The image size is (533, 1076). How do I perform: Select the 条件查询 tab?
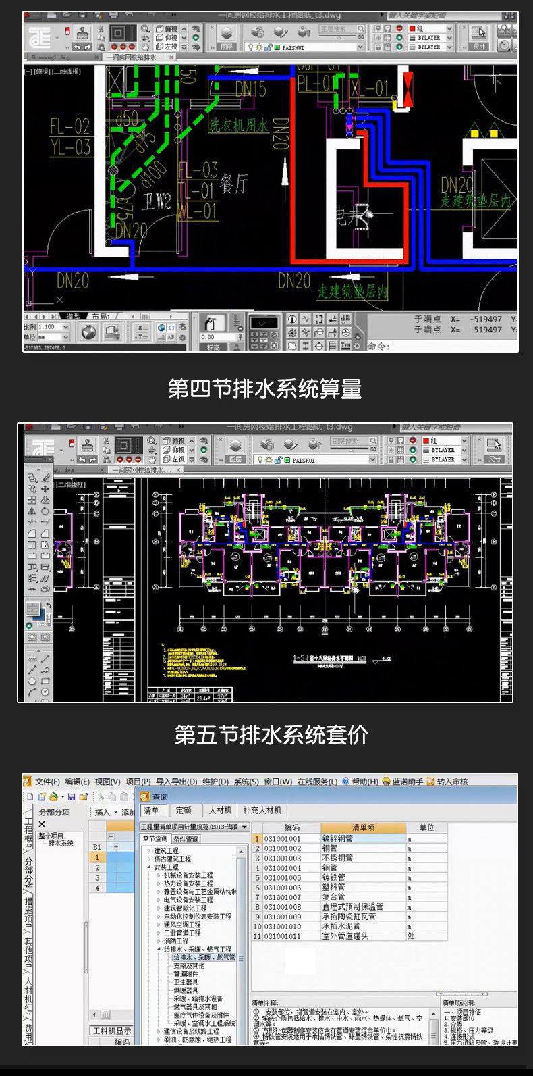186,839
